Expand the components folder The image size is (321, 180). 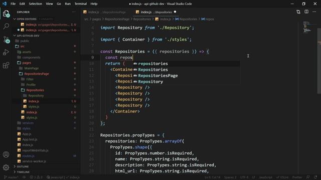(x=31, y=57)
